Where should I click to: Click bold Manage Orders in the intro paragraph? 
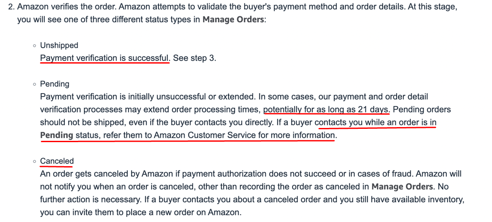coord(233,20)
